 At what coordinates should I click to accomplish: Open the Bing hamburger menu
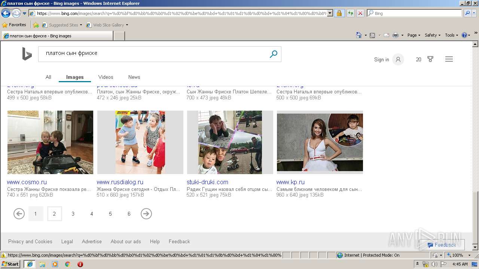click(449, 59)
